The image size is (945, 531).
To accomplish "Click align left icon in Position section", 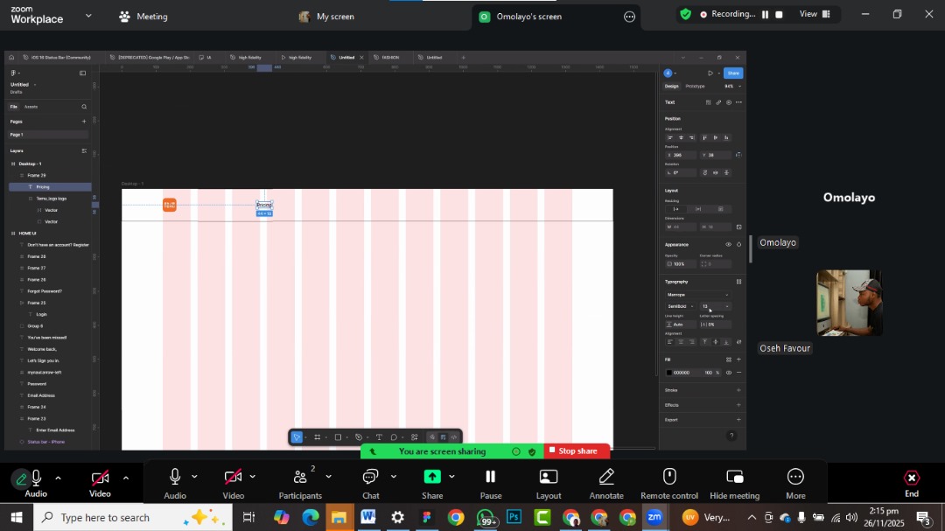I will (x=669, y=137).
